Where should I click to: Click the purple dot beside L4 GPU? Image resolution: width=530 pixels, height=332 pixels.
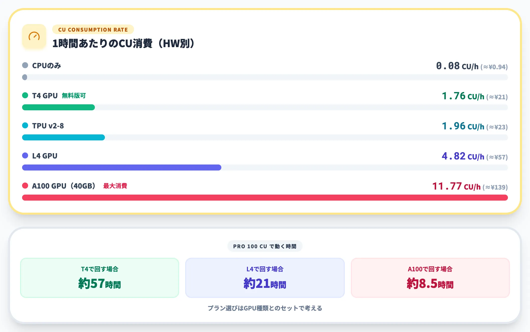[x=25, y=156]
